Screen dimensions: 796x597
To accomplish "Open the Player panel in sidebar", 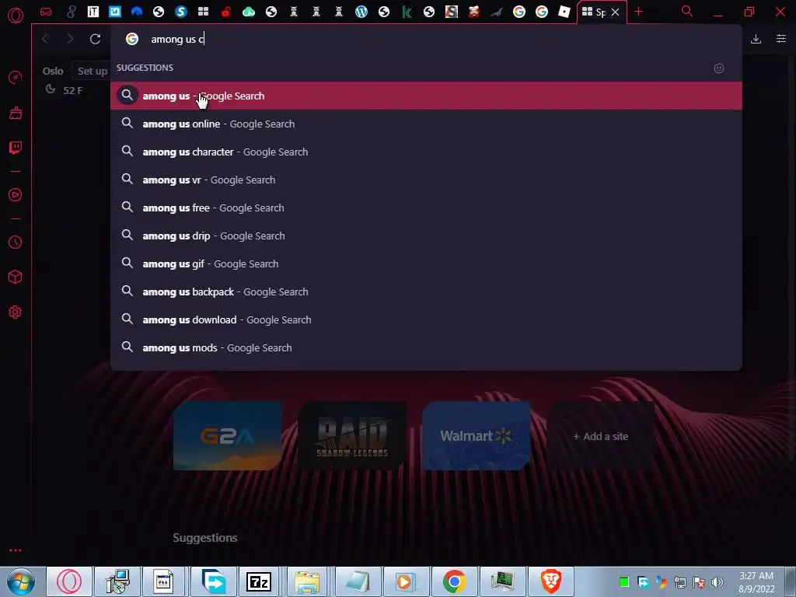I will click(16, 195).
